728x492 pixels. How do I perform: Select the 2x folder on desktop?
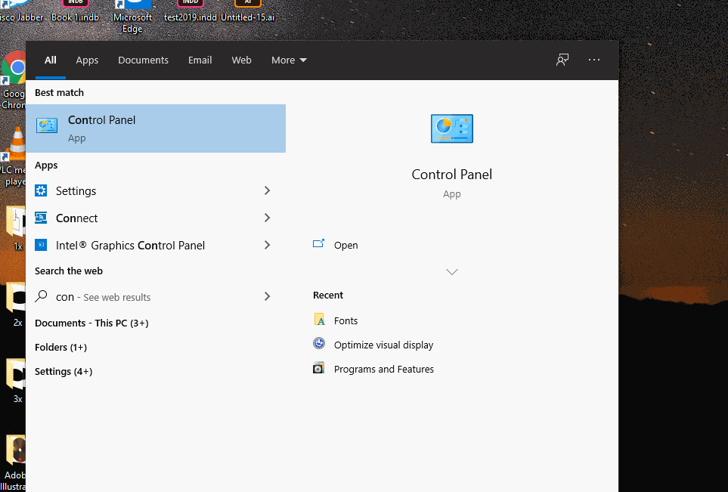[17, 304]
